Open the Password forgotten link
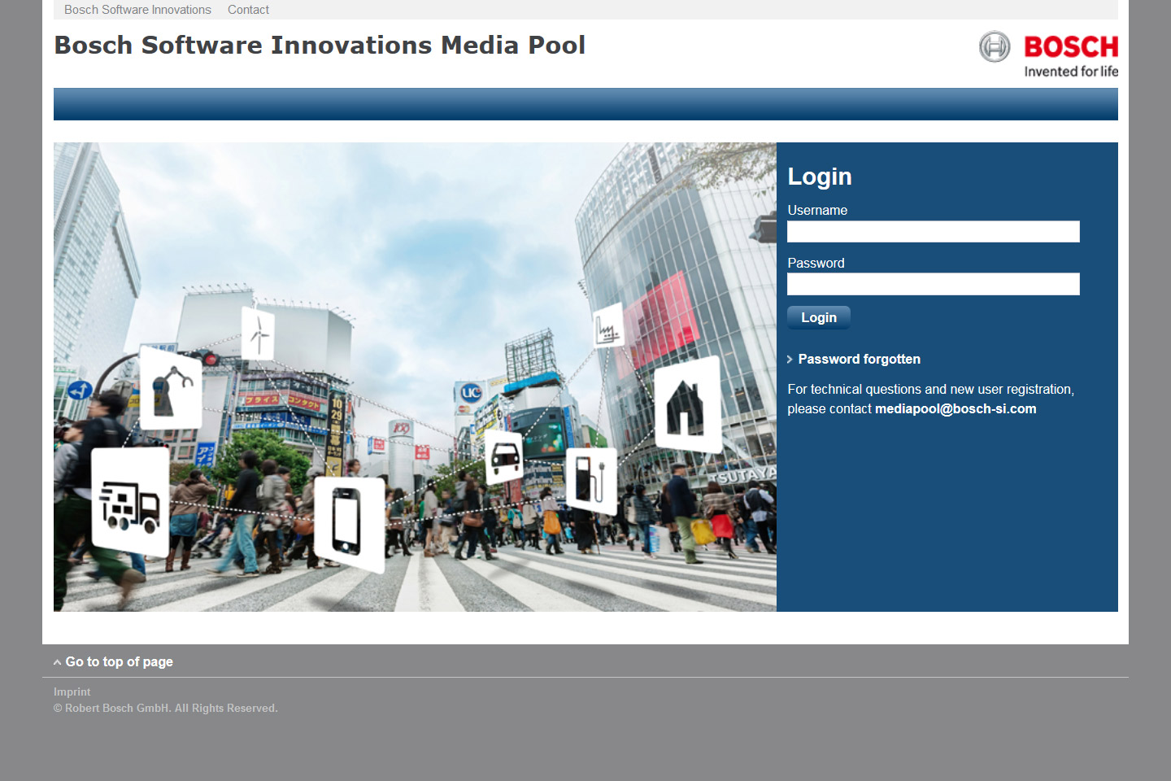The width and height of the screenshot is (1171, 781). (859, 359)
